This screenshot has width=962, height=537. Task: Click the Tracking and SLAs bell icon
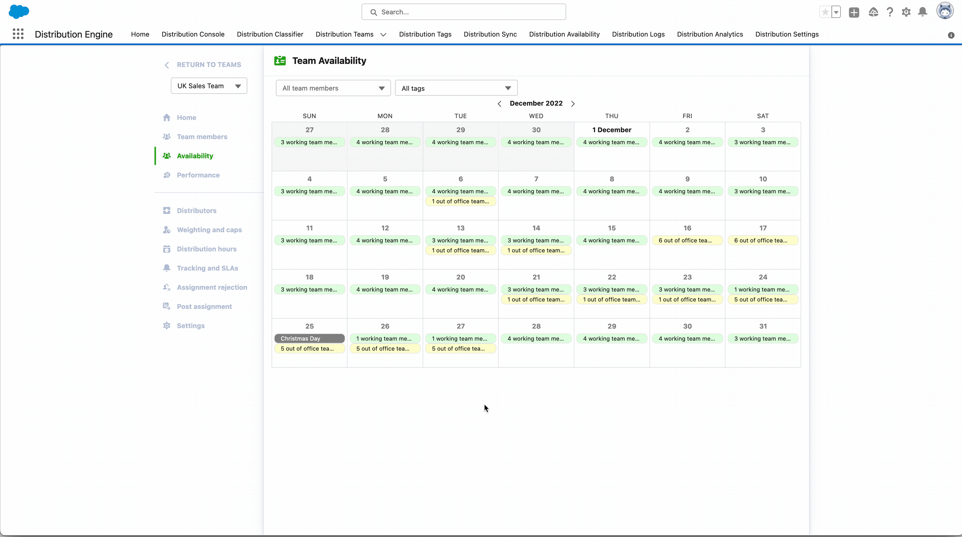166,268
